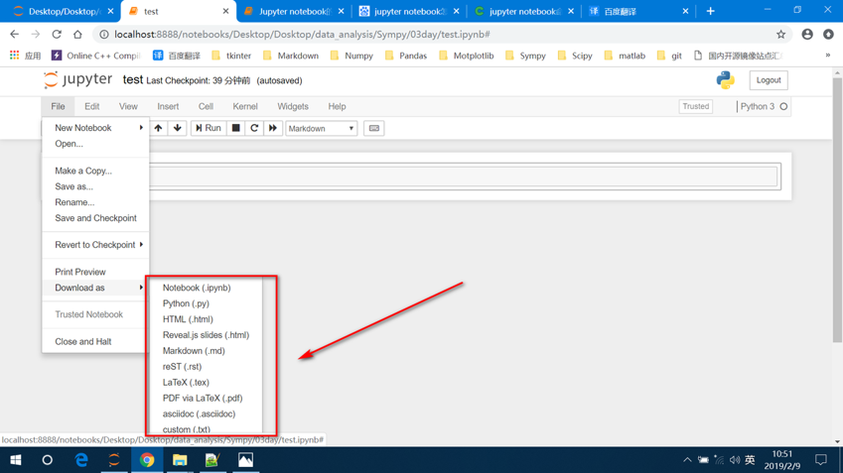Click the Python logo icon
This screenshot has width=843, height=473.
[x=725, y=80]
